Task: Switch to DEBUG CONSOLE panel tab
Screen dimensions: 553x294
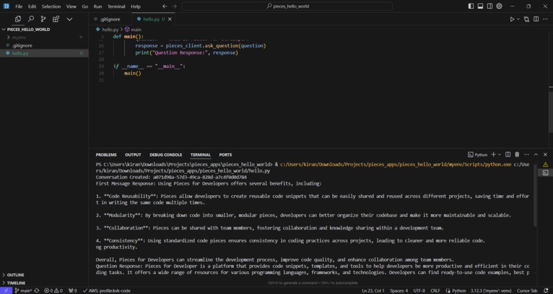Action: click(166, 155)
